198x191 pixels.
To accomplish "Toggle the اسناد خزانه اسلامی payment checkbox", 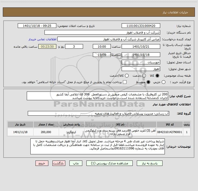I will [125, 82].
